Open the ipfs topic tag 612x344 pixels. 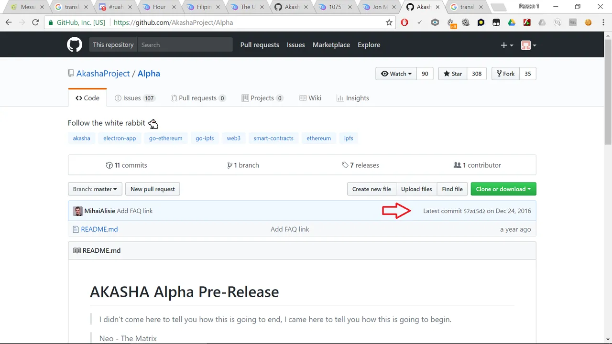tap(349, 138)
